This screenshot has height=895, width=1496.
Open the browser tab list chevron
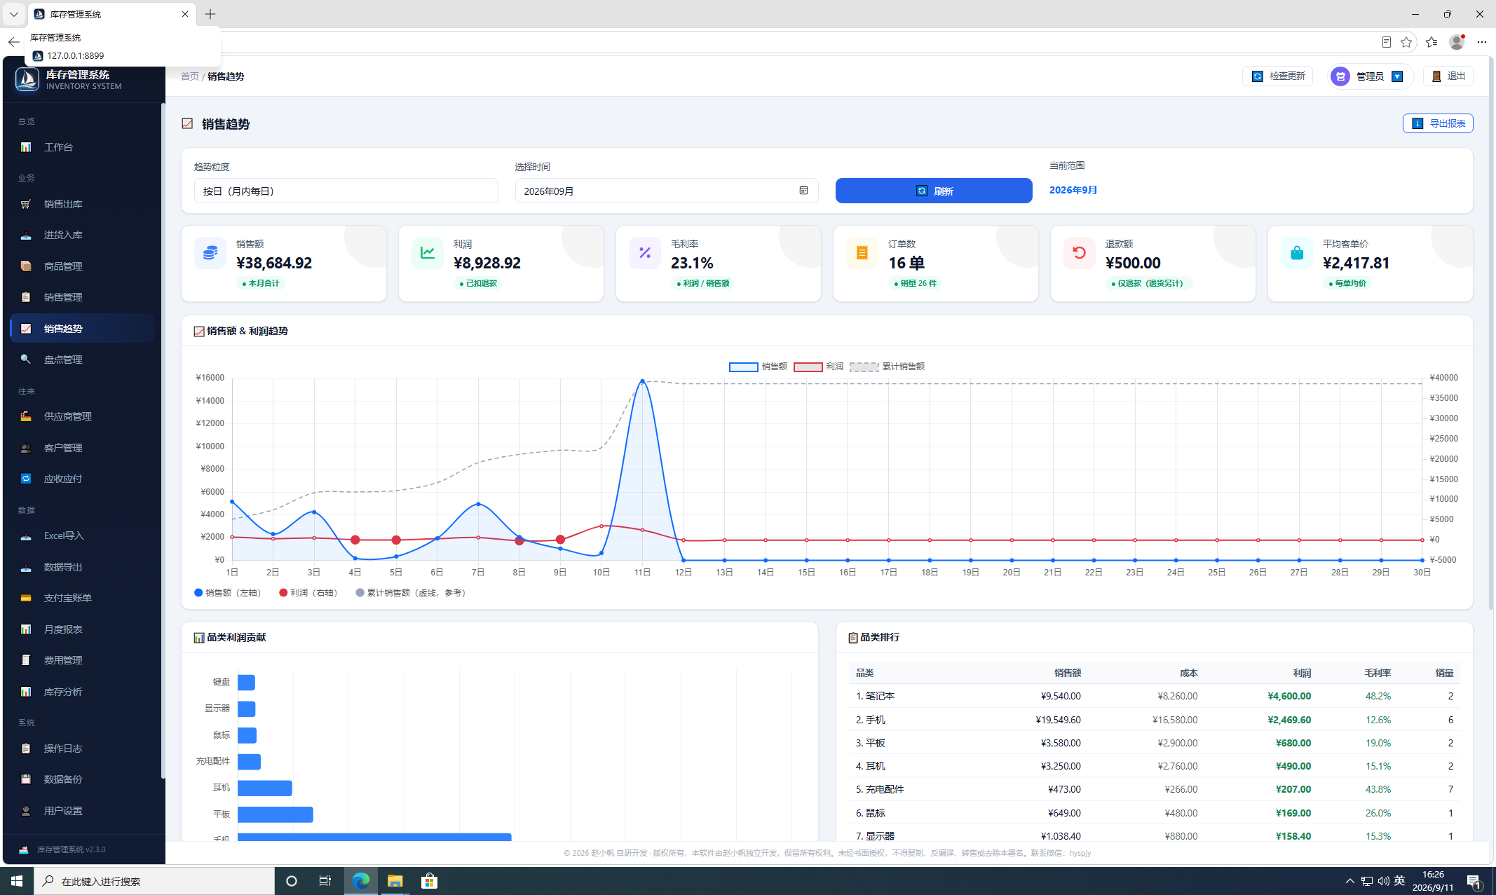pos(13,14)
